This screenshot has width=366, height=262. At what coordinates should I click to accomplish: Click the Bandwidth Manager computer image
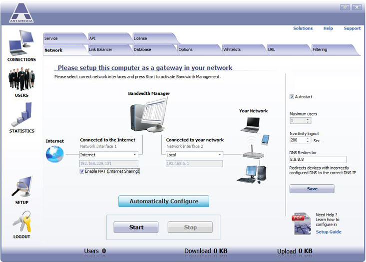click(149, 115)
